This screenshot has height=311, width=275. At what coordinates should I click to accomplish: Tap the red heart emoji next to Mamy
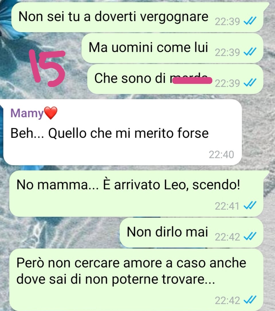tap(50, 113)
